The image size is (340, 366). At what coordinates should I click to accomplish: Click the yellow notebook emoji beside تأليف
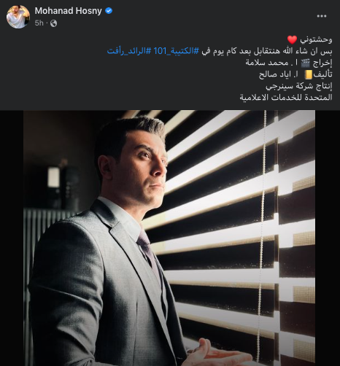click(x=308, y=74)
